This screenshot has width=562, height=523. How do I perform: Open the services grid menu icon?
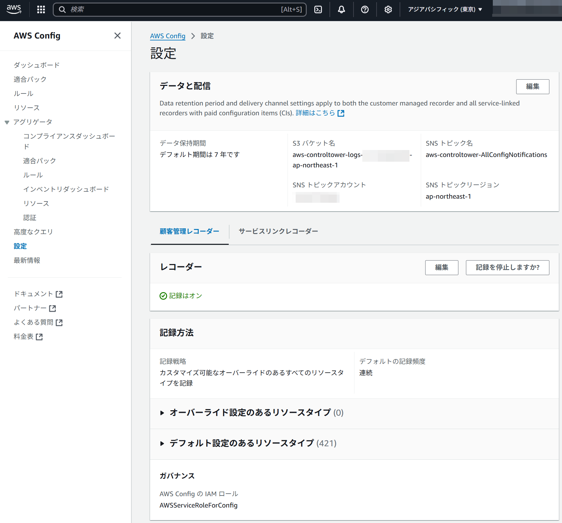41,9
